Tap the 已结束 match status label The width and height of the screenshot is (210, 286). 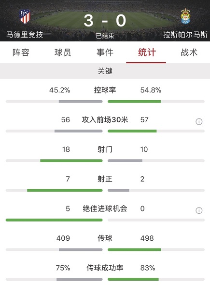(105, 36)
